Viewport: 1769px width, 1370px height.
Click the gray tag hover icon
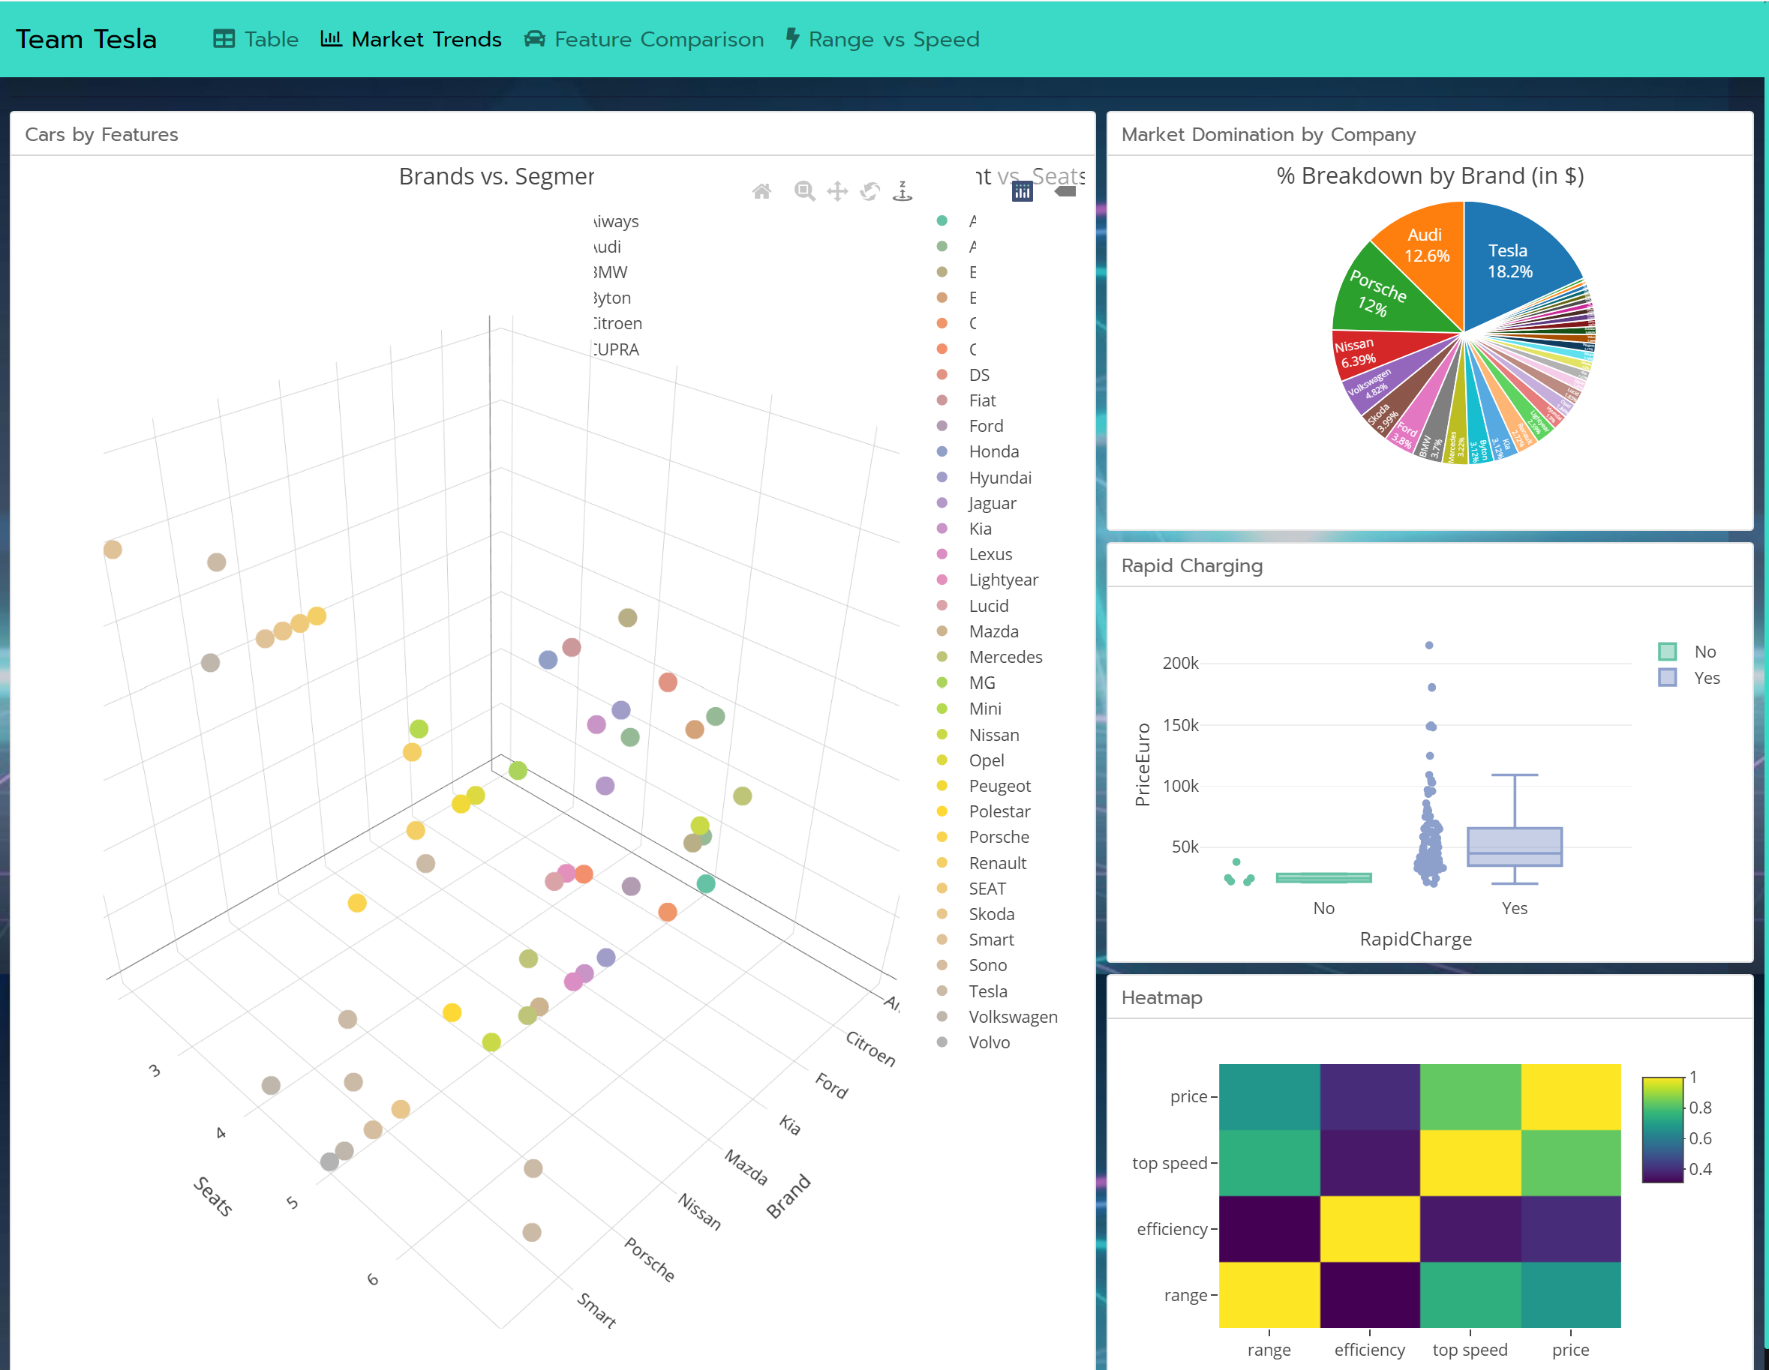pyautogui.click(x=1065, y=191)
